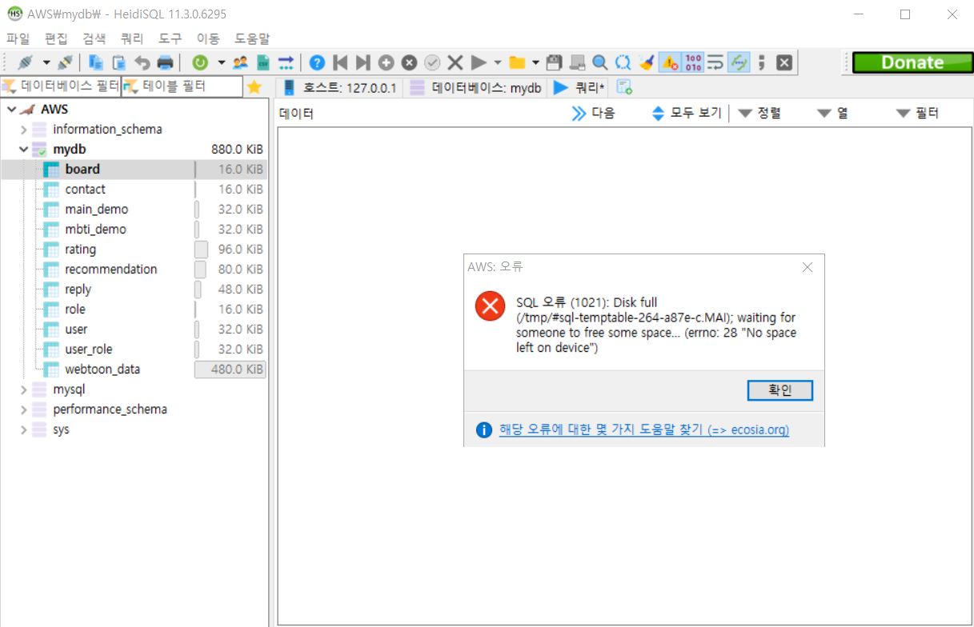Click the print icon
Screen dimensions: 974x627
(x=165, y=62)
